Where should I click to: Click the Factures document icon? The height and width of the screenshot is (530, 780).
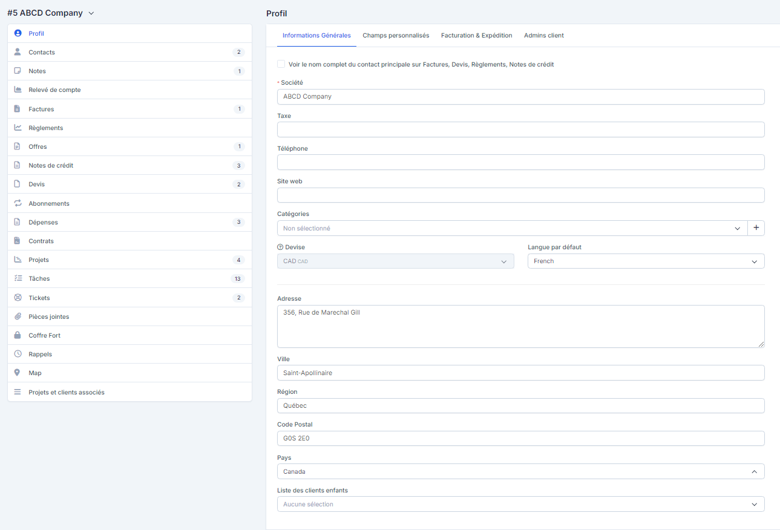pos(18,109)
